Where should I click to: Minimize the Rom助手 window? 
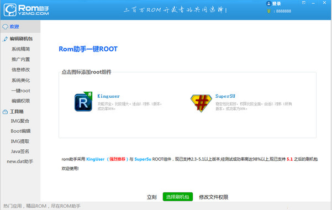[313, 3]
